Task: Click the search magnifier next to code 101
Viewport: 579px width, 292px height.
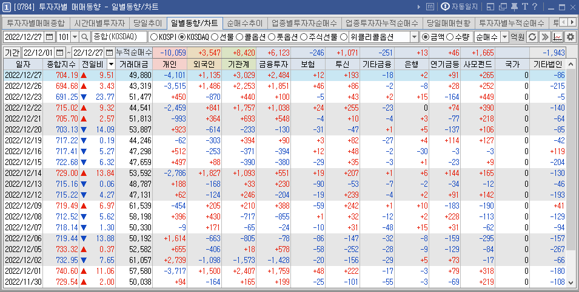Action: tap(85, 37)
